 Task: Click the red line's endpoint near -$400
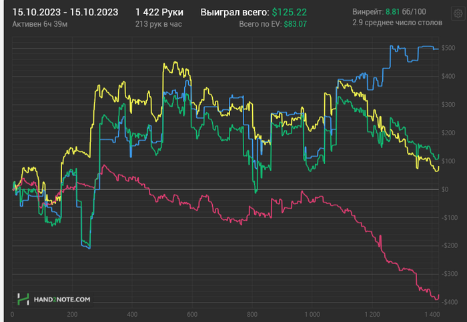tap(438, 295)
